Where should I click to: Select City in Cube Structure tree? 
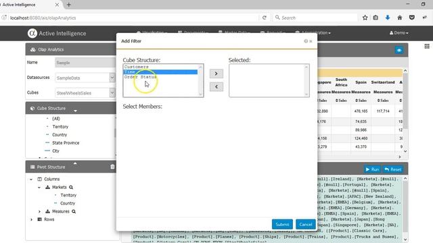(x=55, y=151)
